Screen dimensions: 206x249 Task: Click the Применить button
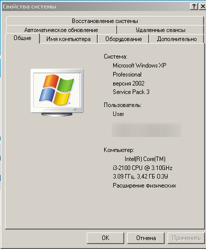coord(186,238)
